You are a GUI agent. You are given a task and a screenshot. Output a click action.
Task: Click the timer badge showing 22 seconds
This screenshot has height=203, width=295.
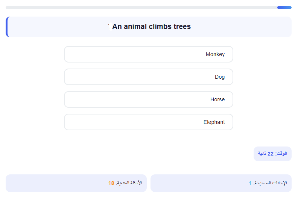pos(272,154)
